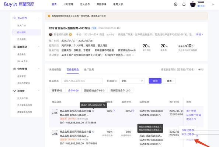Edit the first row's 88% service fee rate
Viewport: 219px width, 147px height.
click(x=133, y=111)
